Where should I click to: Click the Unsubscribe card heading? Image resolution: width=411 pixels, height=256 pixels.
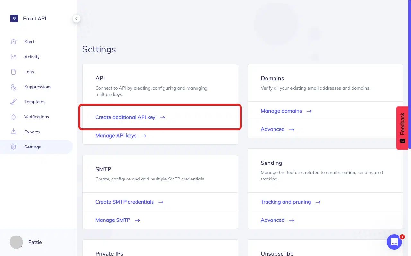277,253
